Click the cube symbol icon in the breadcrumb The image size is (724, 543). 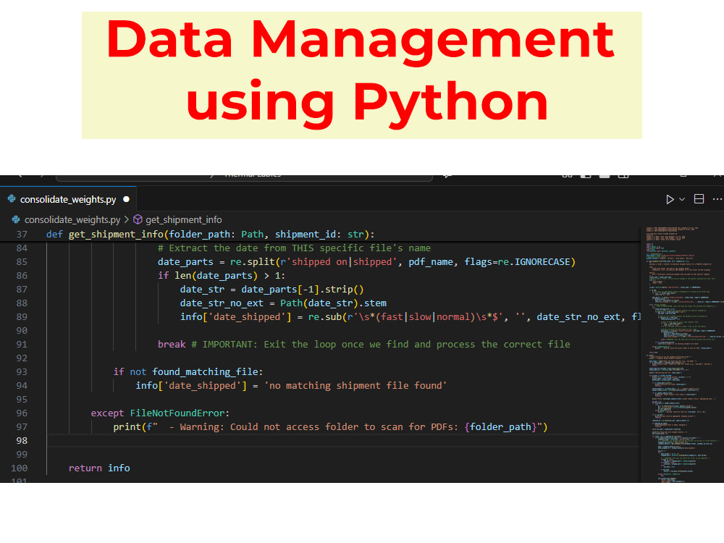(x=138, y=220)
